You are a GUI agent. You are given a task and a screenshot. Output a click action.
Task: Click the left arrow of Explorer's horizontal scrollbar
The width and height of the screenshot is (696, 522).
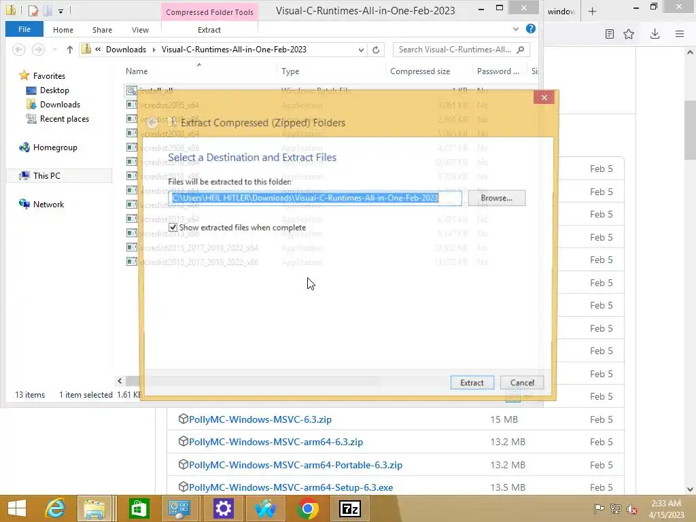click(120, 381)
